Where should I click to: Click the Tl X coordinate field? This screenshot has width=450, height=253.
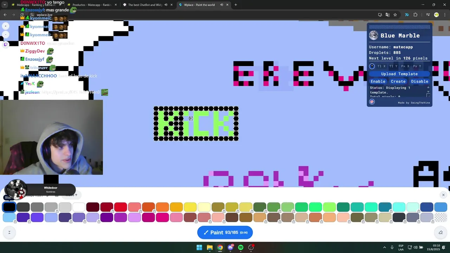[x=381, y=66]
